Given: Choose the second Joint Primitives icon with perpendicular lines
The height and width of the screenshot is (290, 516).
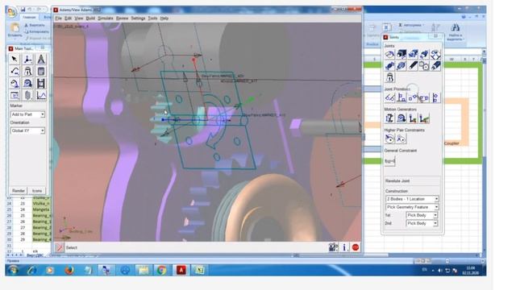Looking at the screenshot, I should click(x=402, y=97).
